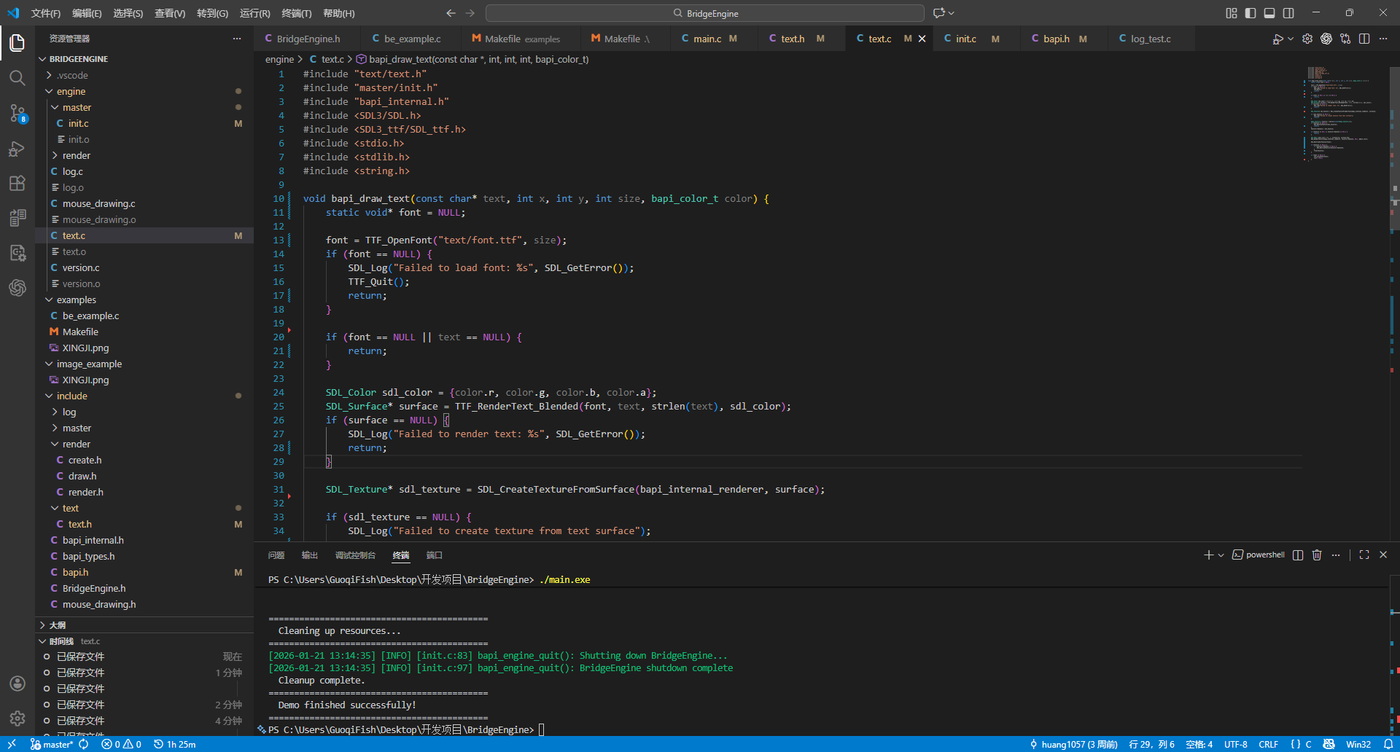Maximize the terminal panel size
The width and height of the screenshot is (1400, 752).
pyautogui.click(x=1364, y=555)
